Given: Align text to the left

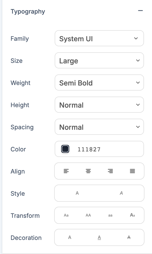Looking at the screenshot, I should point(66,171).
